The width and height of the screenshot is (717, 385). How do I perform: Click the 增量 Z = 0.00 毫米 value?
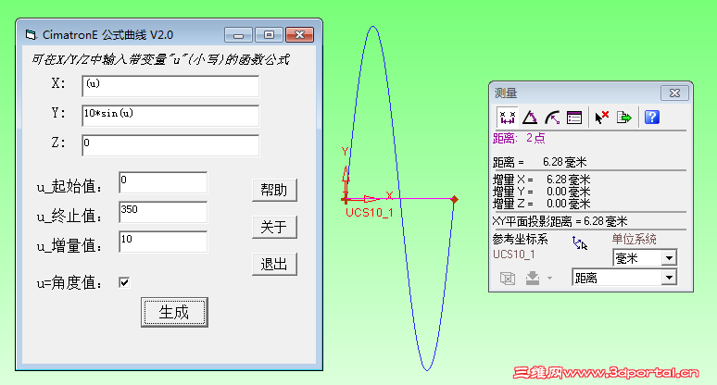542,204
